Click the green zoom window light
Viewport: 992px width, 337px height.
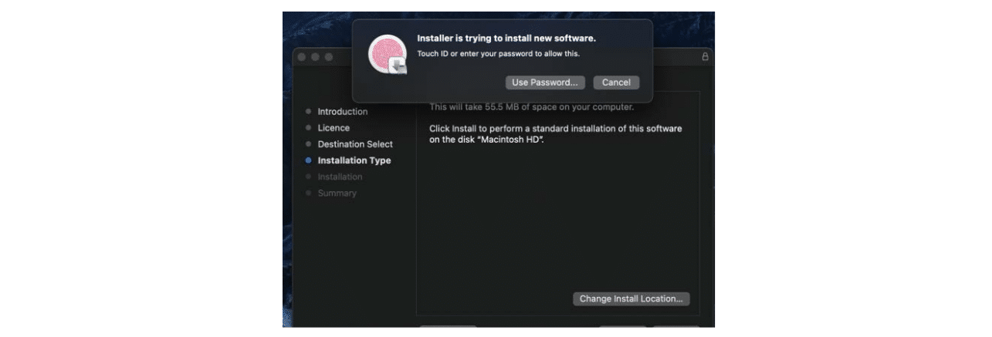click(x=328, y=58)
